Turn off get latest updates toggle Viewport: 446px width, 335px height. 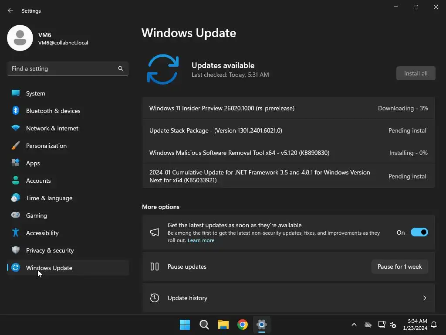point(419,232)
